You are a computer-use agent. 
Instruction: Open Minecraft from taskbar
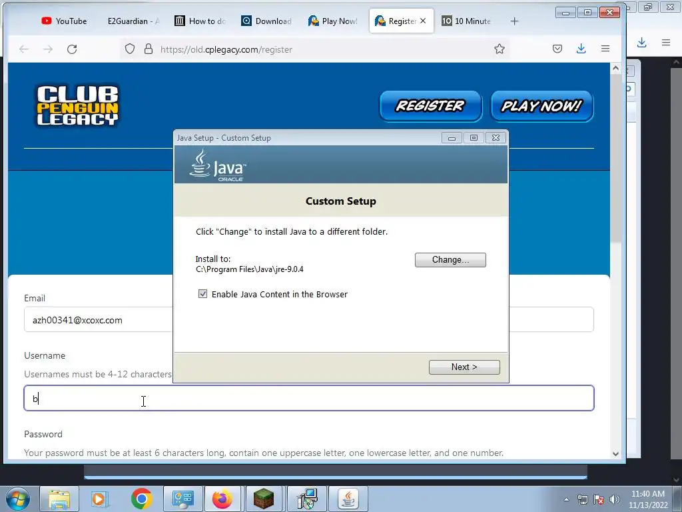click(x=264, y=499)
